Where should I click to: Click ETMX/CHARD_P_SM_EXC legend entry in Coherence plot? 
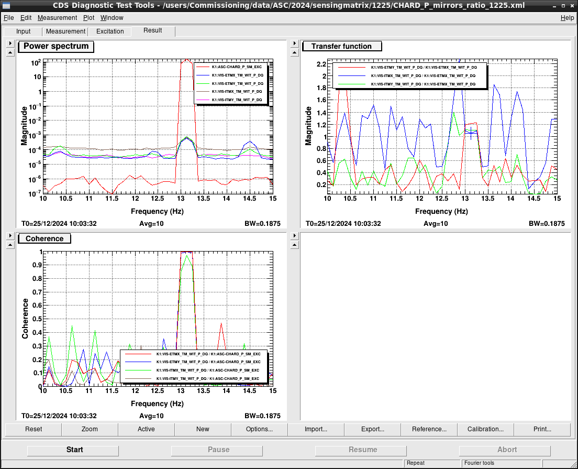(x=193, y=354)
